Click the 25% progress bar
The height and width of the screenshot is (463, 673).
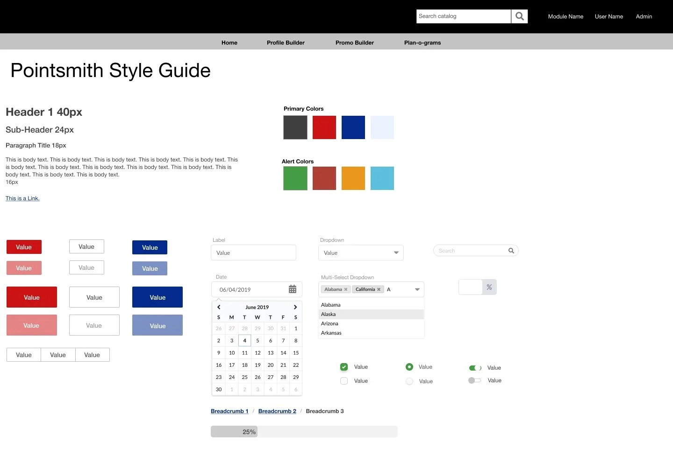304,432
